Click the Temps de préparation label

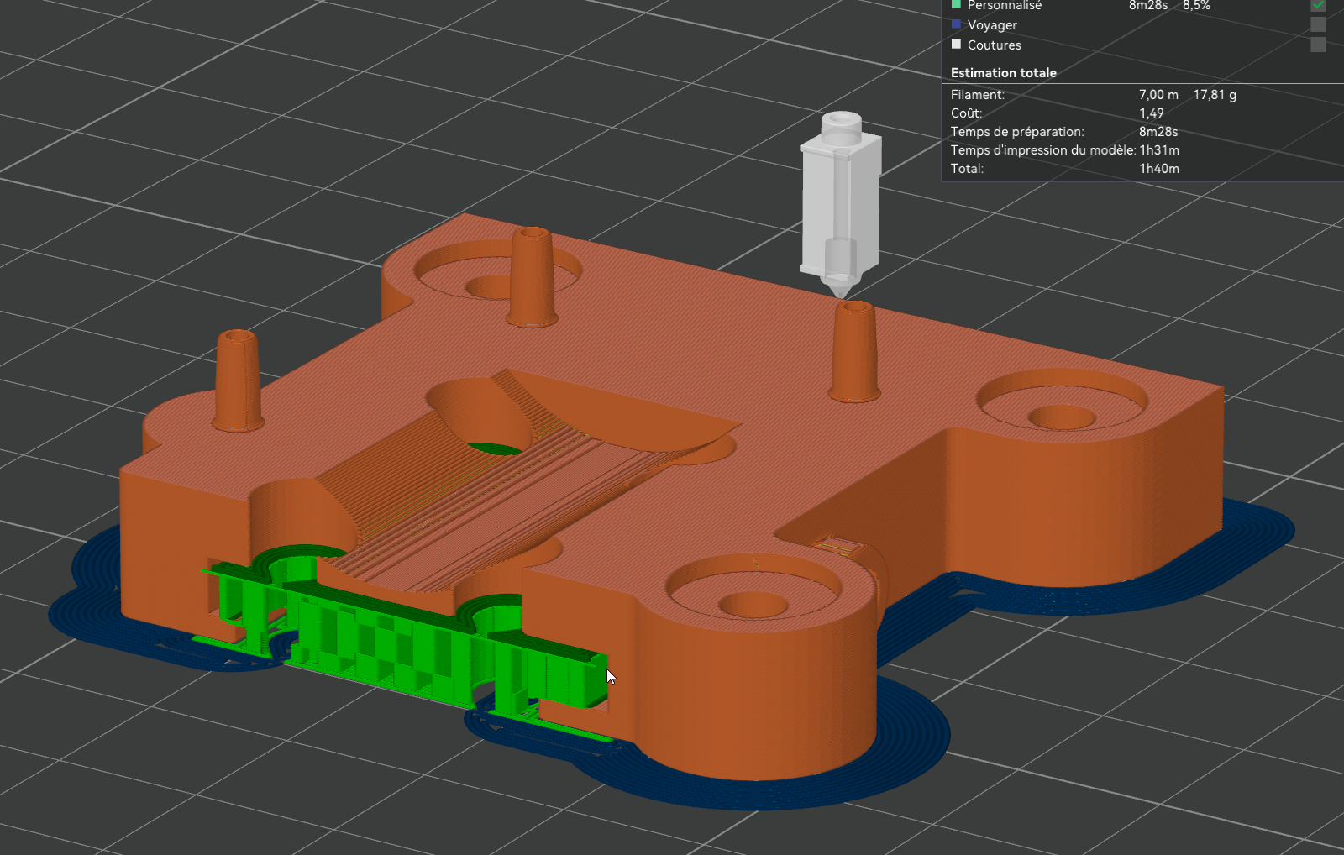point(1017,132)
